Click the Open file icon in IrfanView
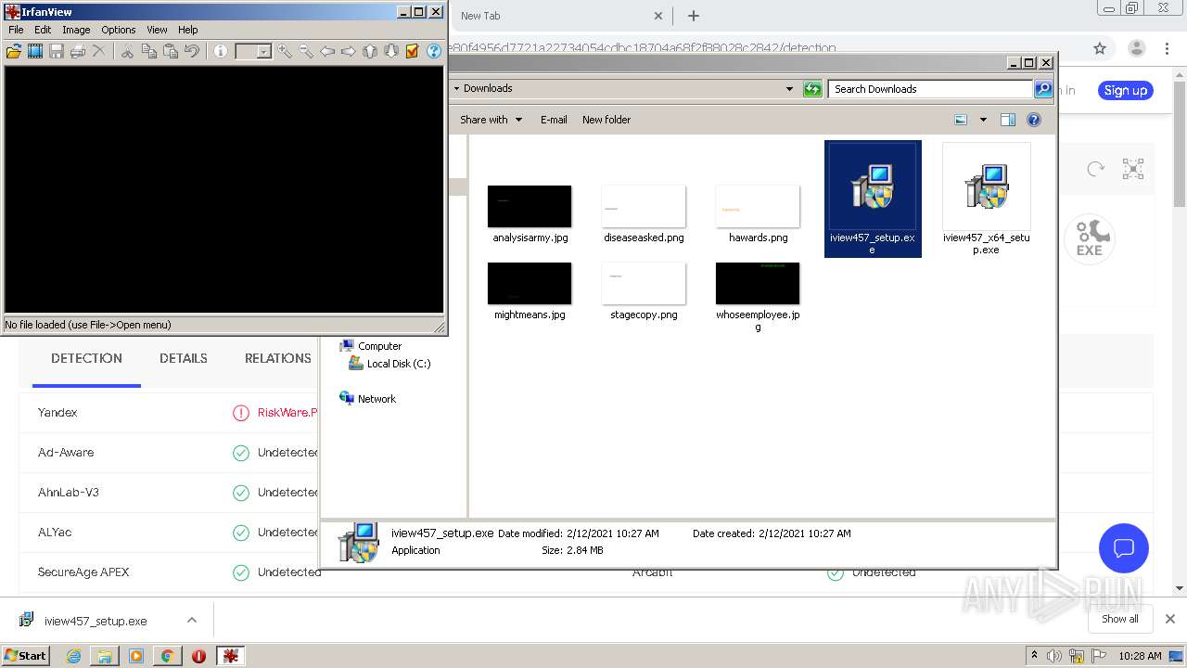The width and height of the screenshot is (1187, 668). (14, 51)
